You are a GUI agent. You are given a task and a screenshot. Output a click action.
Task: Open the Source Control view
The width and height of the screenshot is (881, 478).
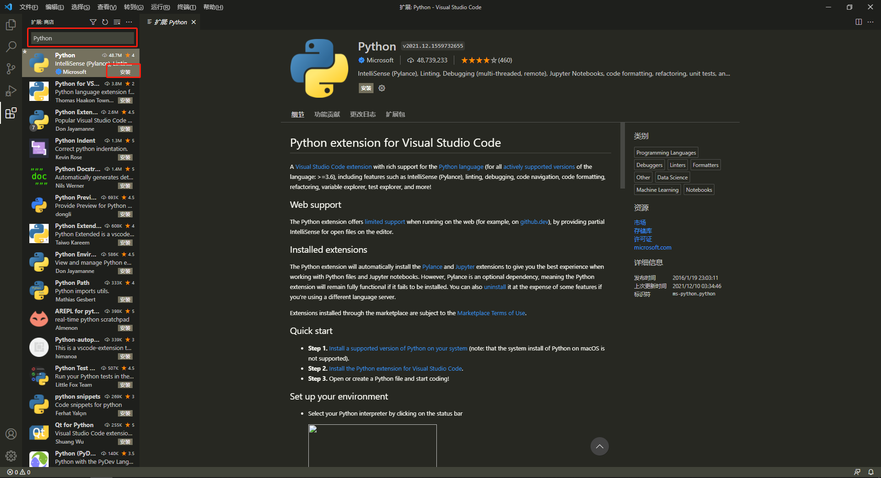coord(11,68)
